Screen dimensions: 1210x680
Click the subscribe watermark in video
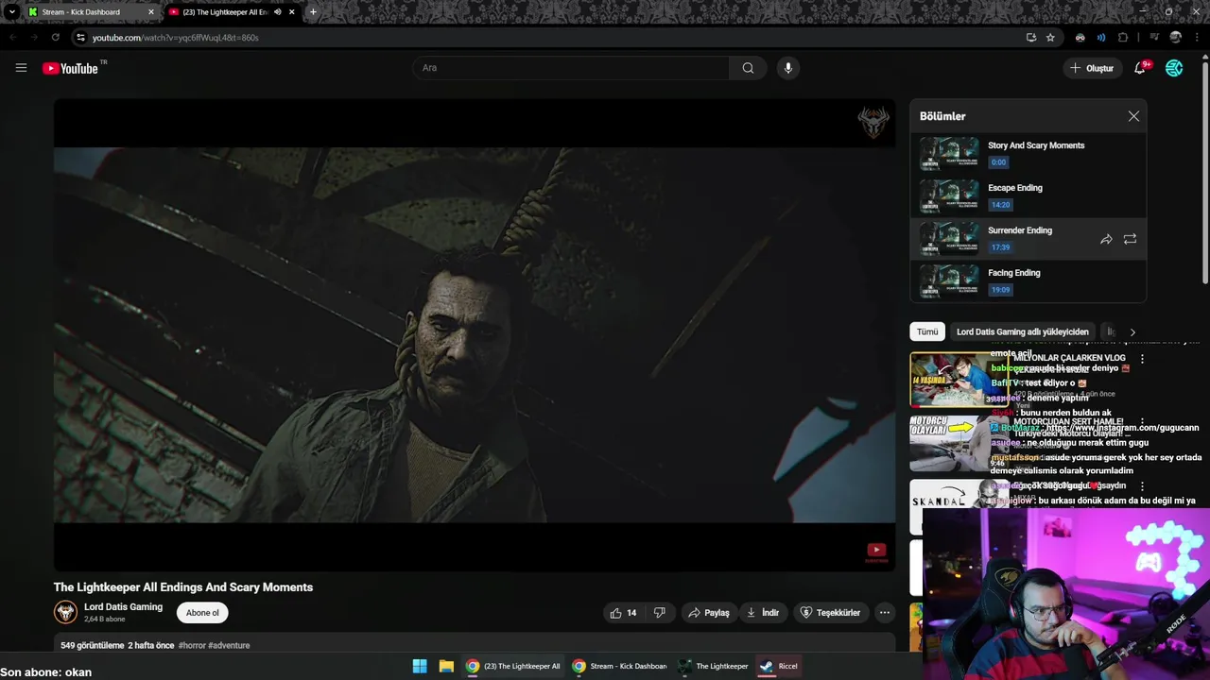tap(876, 552)
